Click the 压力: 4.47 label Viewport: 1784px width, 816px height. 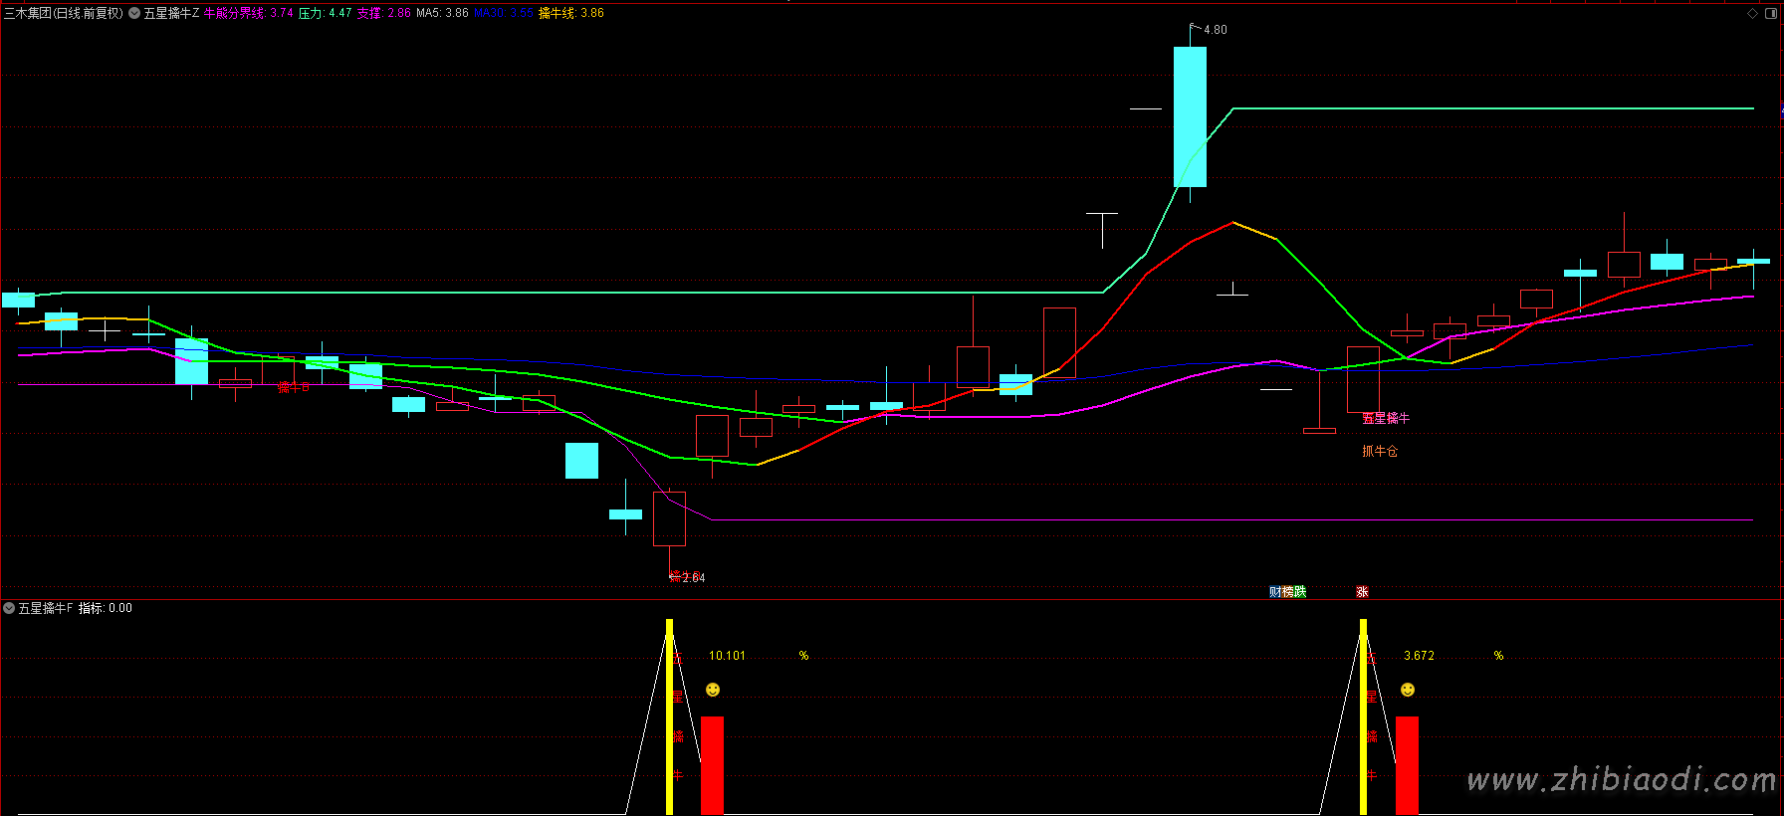326,13
